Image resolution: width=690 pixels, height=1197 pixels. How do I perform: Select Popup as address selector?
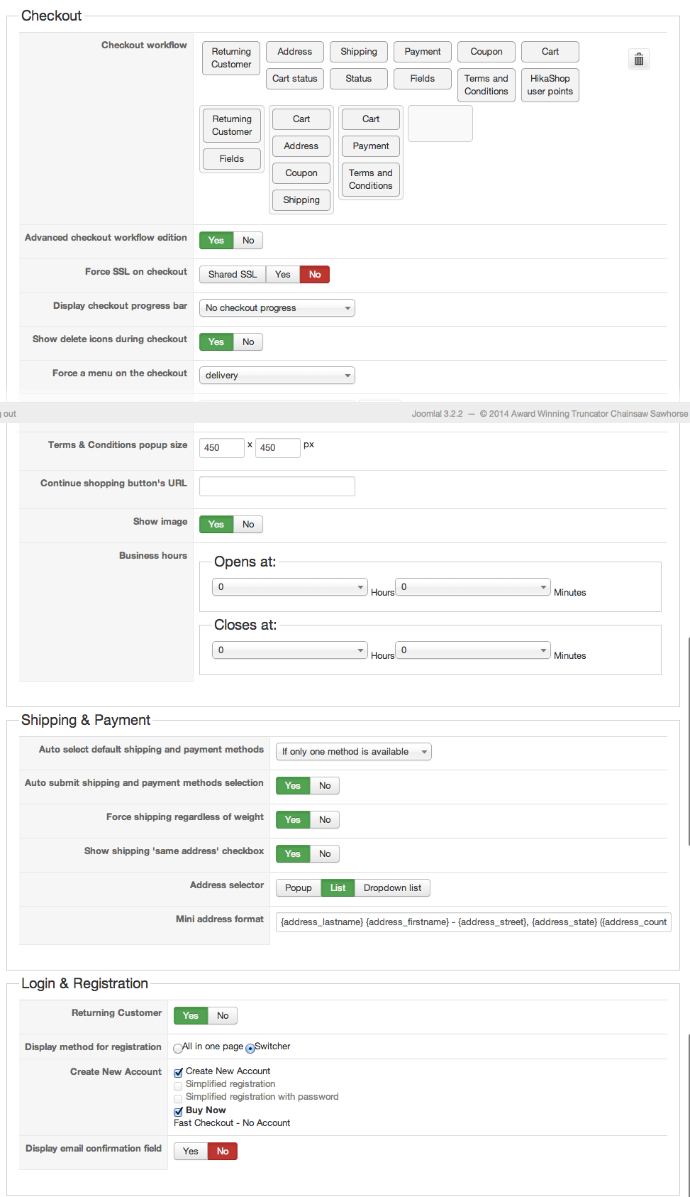[x=299, y=888]
